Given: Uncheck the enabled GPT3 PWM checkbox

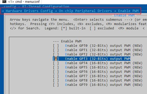Looking at the screenshot, I should (x=56, y=59).
